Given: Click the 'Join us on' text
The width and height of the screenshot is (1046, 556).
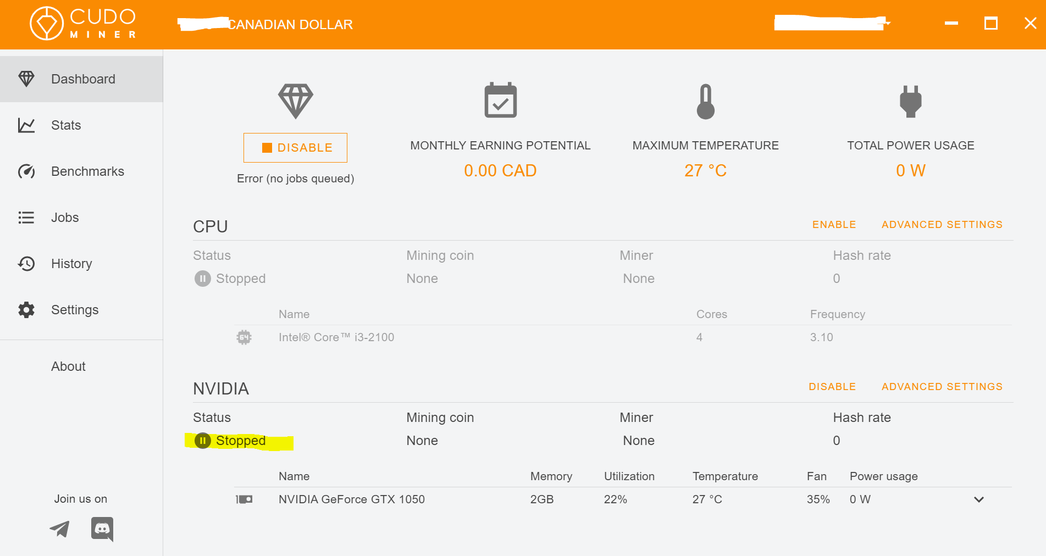Looking at the screenshot, I should pyautogui.click(x=81, y=499).
